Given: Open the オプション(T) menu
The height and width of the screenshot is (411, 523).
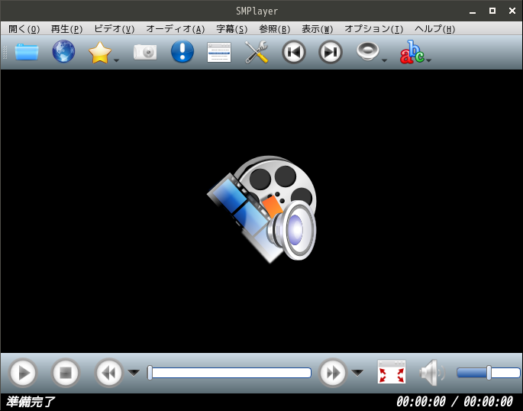Looking at the screenshot, I should 374,29.
